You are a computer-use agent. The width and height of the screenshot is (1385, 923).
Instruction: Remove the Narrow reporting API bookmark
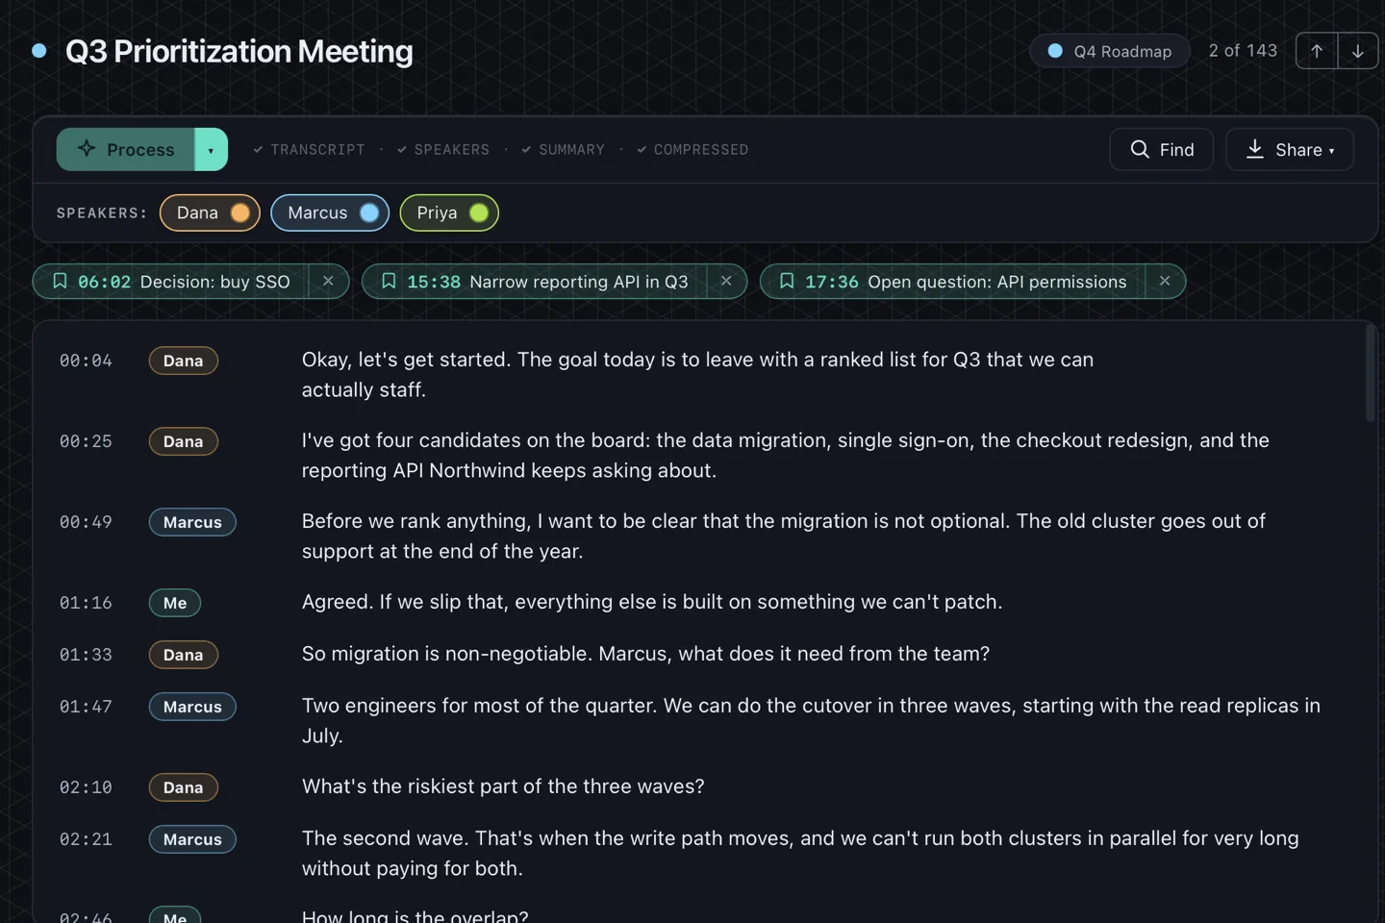(727, 282)
